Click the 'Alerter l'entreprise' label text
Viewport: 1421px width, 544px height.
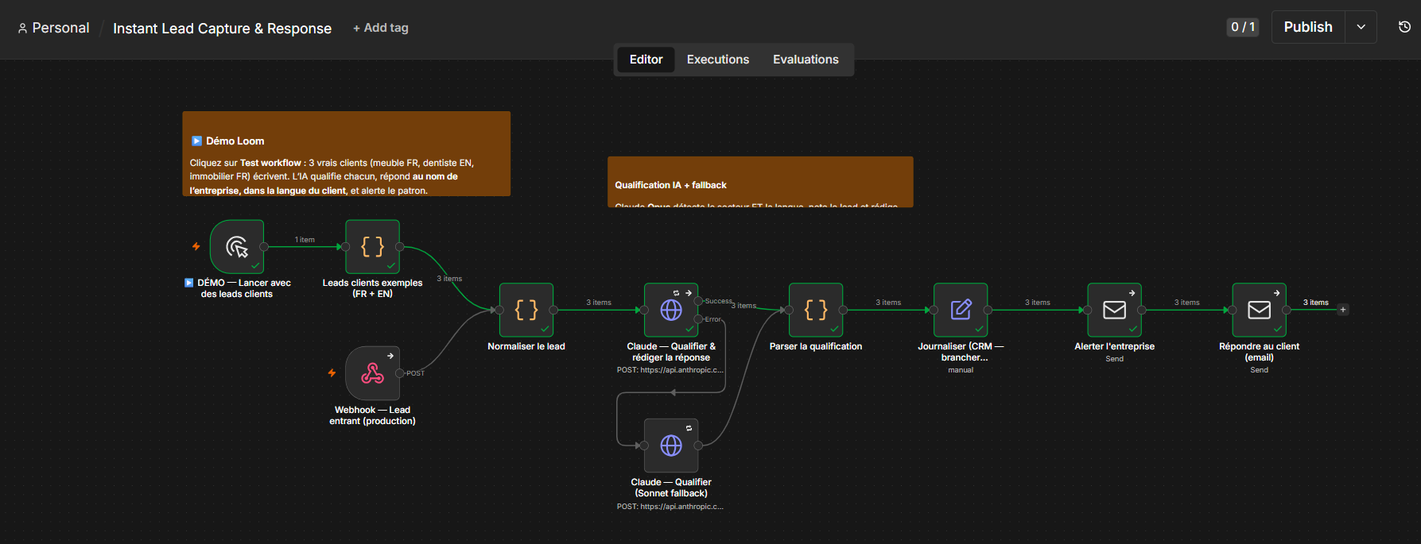(1115, 346)
